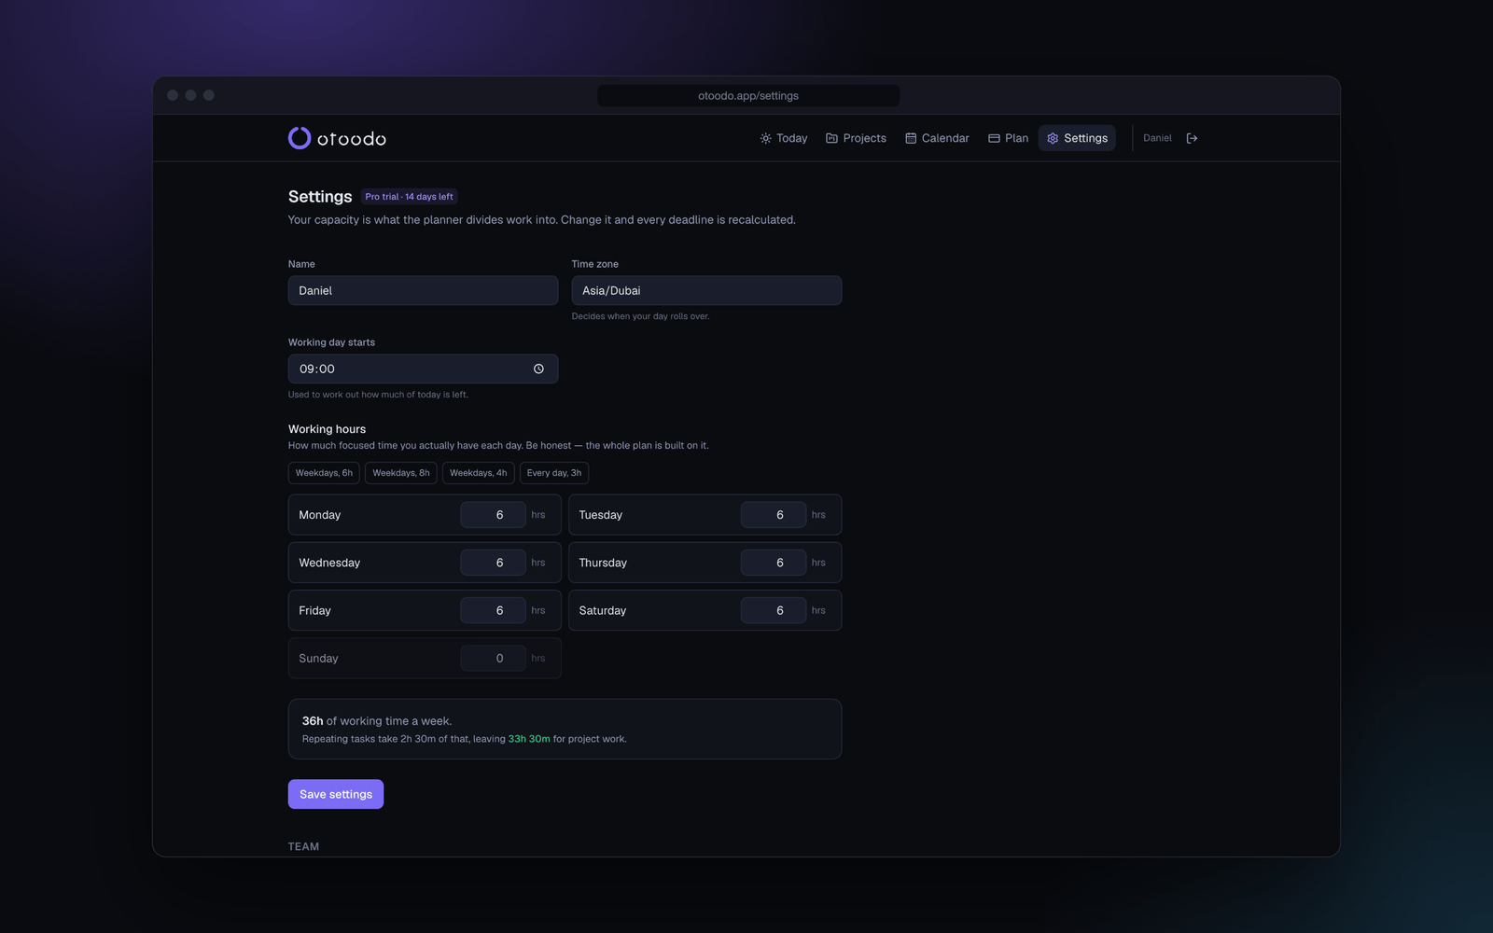The height and width of the screenshot is (933, 1493).
Task: Click the Name input field
Action: tap(423, 290)
